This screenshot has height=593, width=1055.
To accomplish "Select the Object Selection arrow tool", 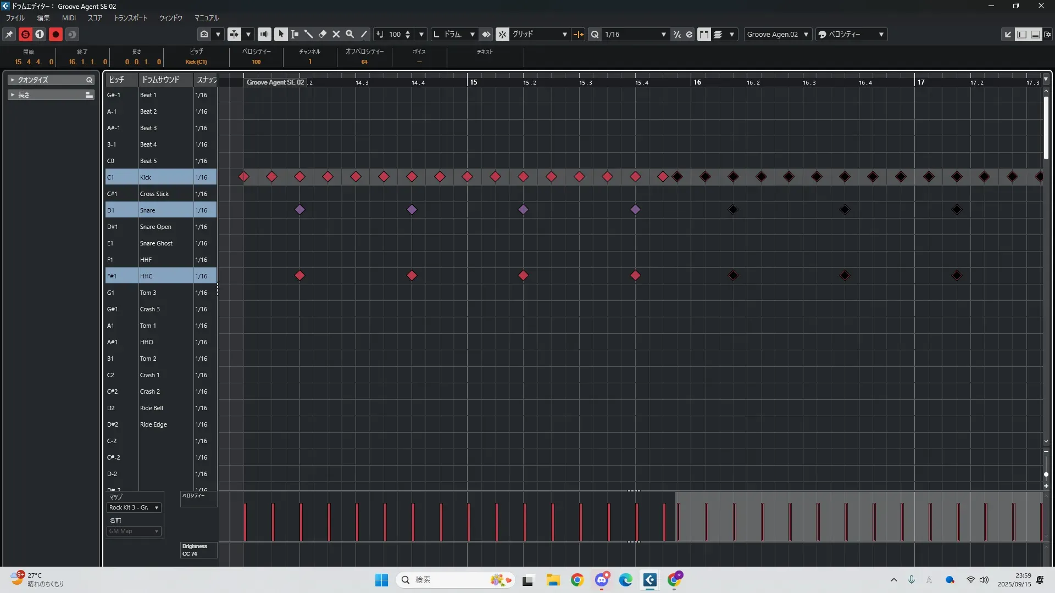I will [x=281, y=34].
